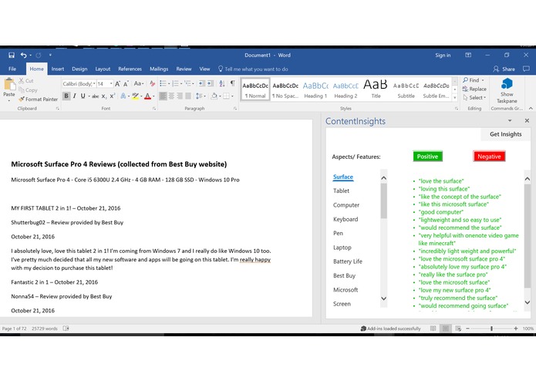Apply subscript formatting
The height and width of the screenshot is (381, 536).
[x=103, y=96]
